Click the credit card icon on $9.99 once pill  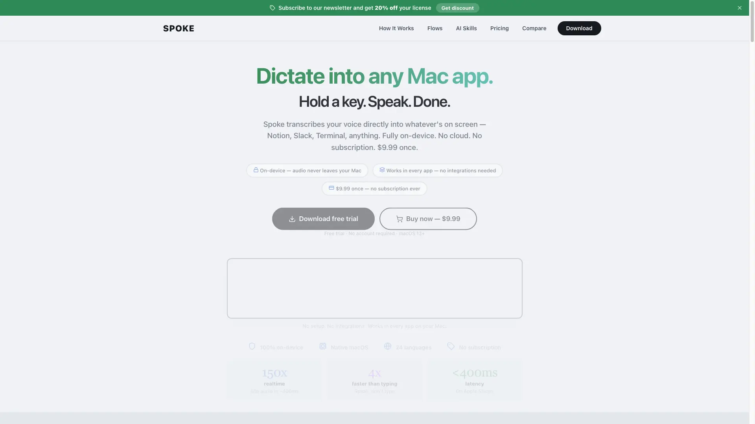pyautogui.click(x=331, y=188)
